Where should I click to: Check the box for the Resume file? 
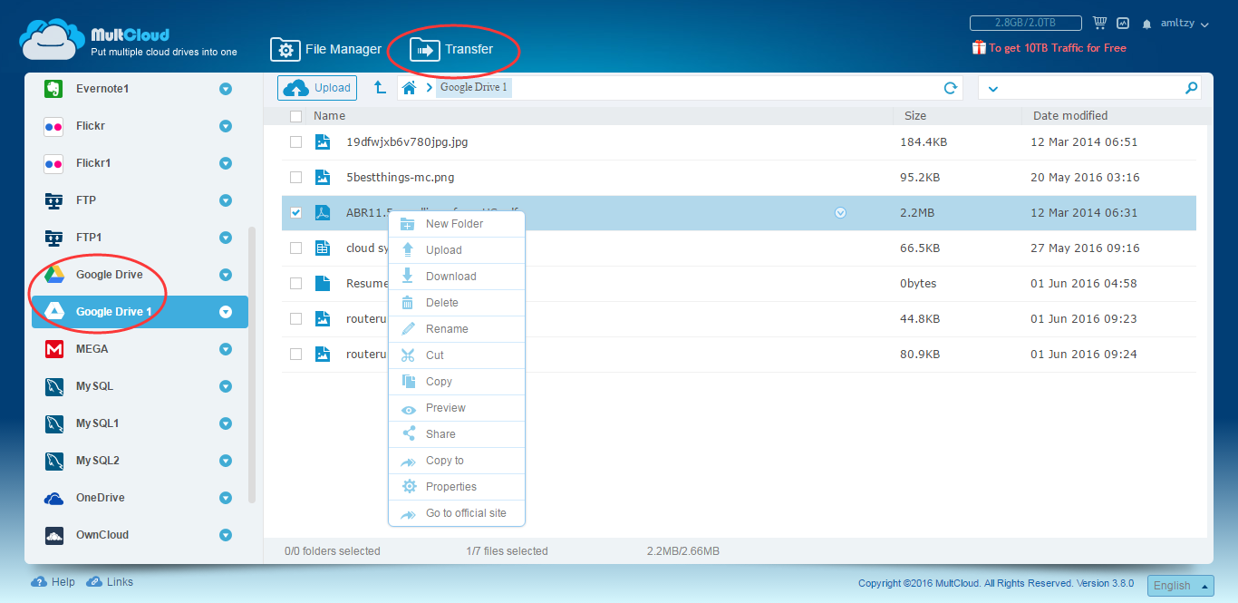(295, 283)
